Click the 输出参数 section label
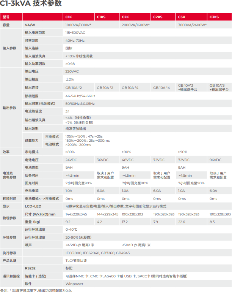This screenshot has height=293, width=232. (x=9, y=108)
